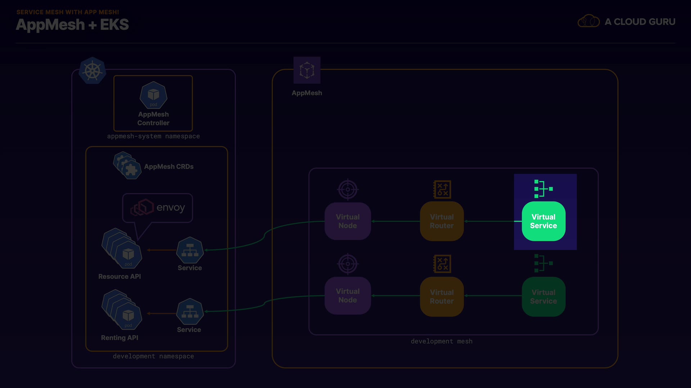Click the development mesh label
The width and height of the screenshot is (691, 388).
442,341
